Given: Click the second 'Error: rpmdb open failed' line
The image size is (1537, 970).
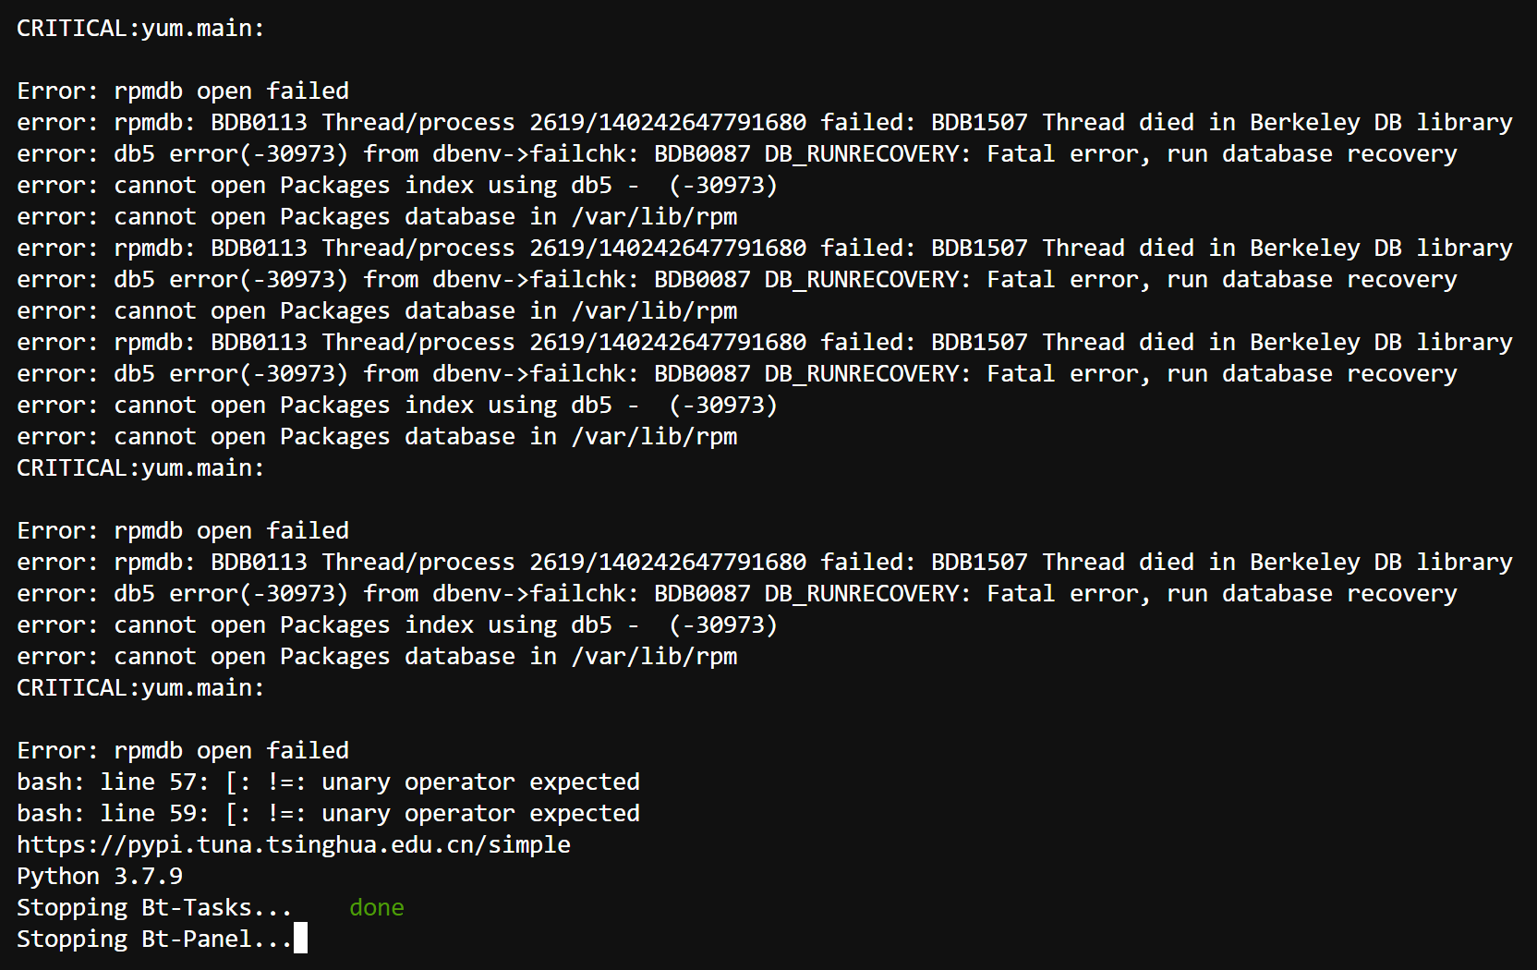Looking at the screenshot, I should pos(183,531).
